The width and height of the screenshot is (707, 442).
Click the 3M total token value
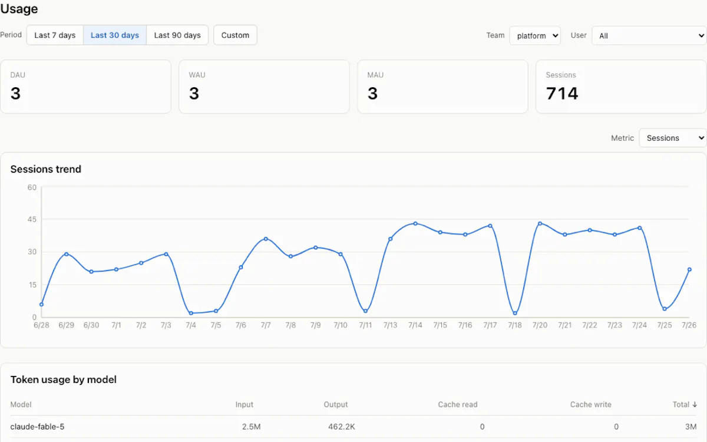[691, 427]
